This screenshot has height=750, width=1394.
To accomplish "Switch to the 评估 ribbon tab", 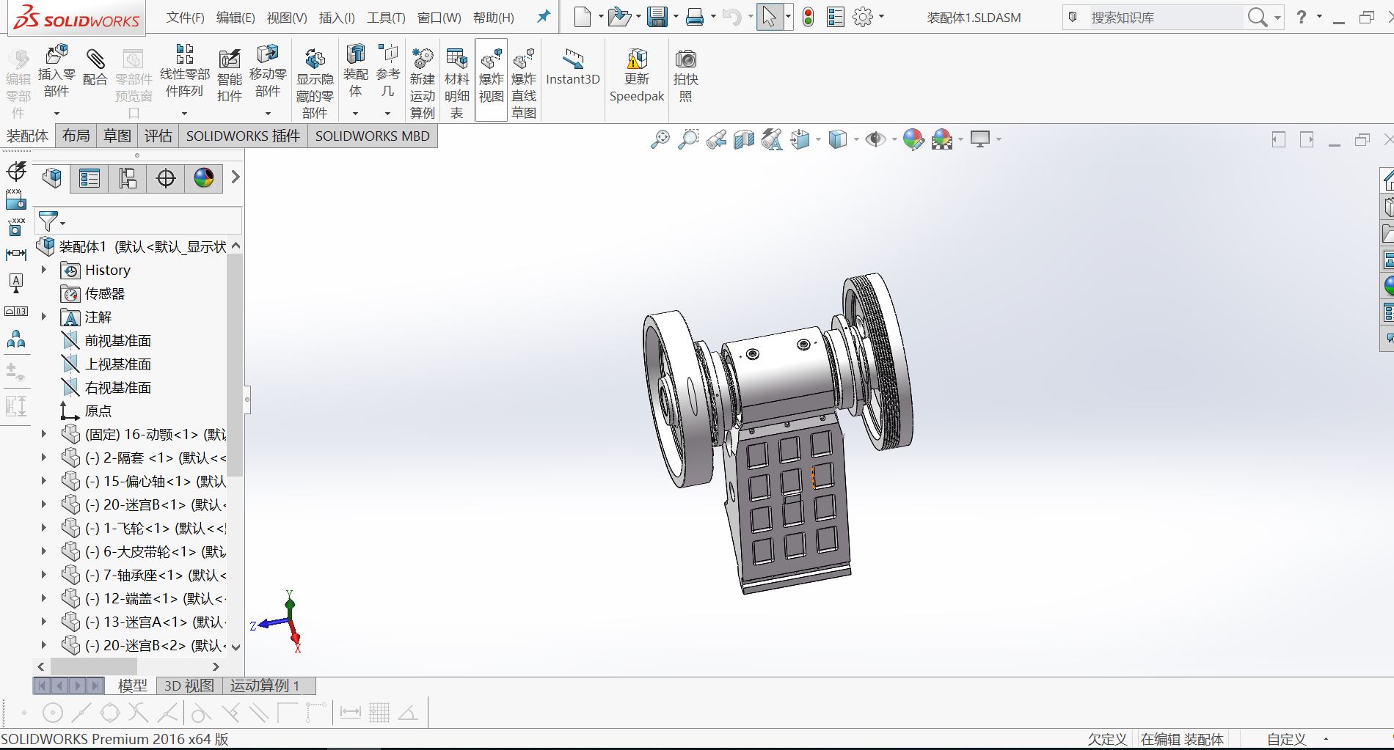I will click(x=158, y=136).
